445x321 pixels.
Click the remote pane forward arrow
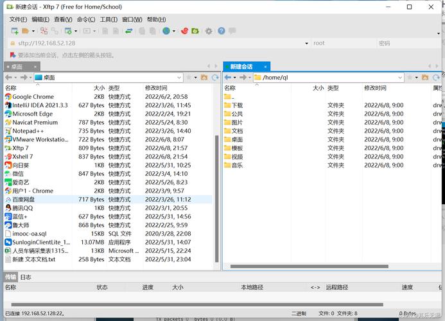coord(243,77)
